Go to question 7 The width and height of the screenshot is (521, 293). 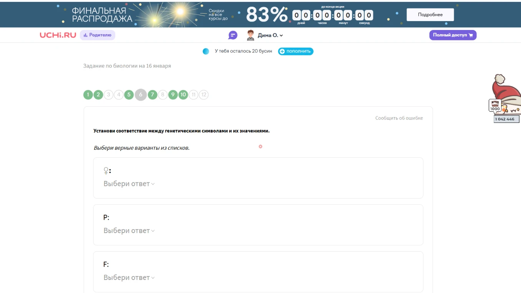point(153,95)
